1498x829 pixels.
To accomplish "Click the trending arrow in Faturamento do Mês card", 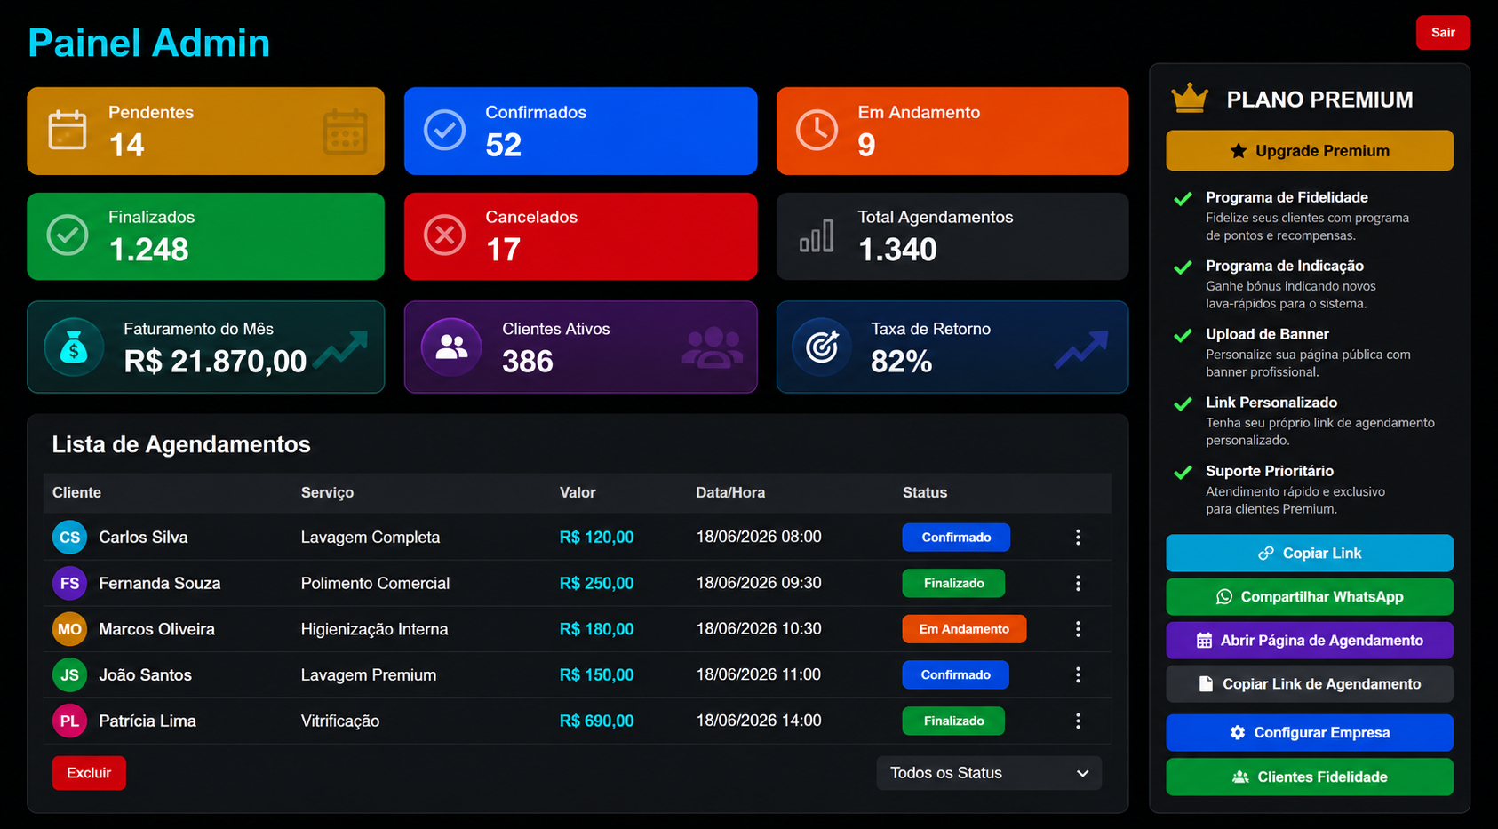I will (341, 348).
